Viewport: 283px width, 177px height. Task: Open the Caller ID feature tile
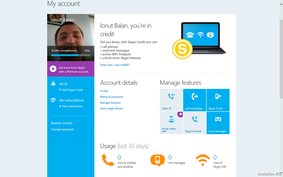point(171,100)
